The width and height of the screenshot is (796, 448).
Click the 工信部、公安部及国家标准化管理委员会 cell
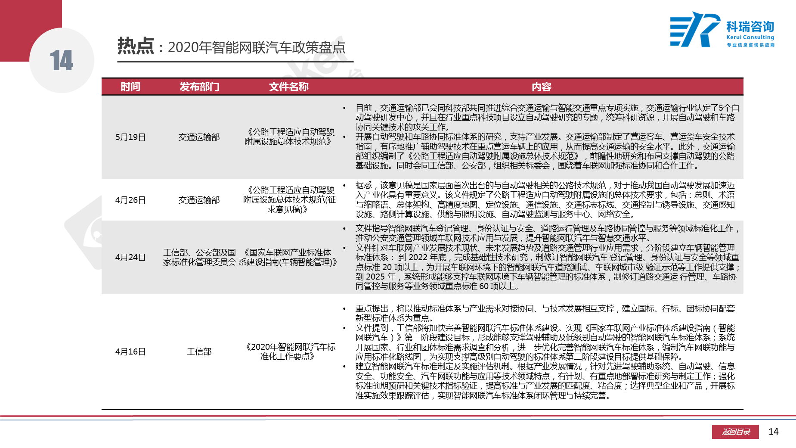[199, 257]
